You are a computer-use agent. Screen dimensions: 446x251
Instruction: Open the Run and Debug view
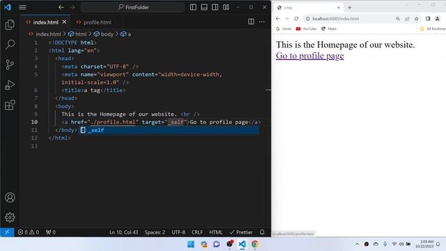[10, 85]
